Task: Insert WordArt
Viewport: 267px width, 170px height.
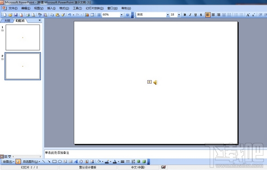Action: click(76, 161)
